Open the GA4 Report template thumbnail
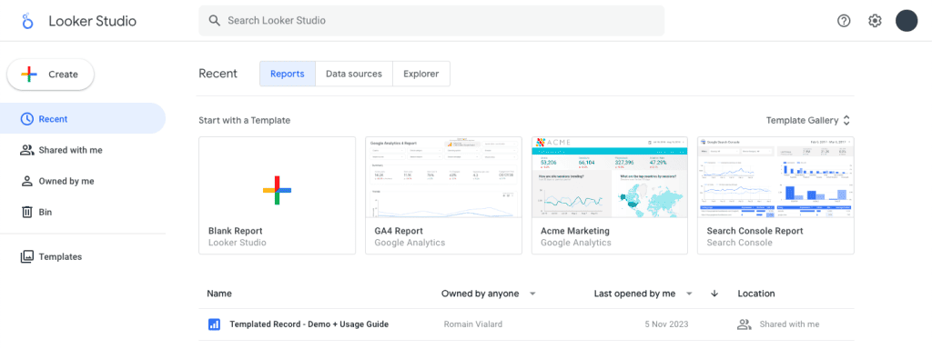The height and width of the screenshot is (349, 932). [x=443, y=195]
